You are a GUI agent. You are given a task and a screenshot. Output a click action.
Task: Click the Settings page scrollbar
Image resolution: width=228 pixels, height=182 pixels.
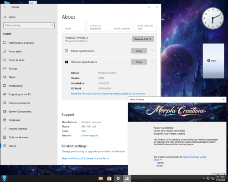point(161,72)
